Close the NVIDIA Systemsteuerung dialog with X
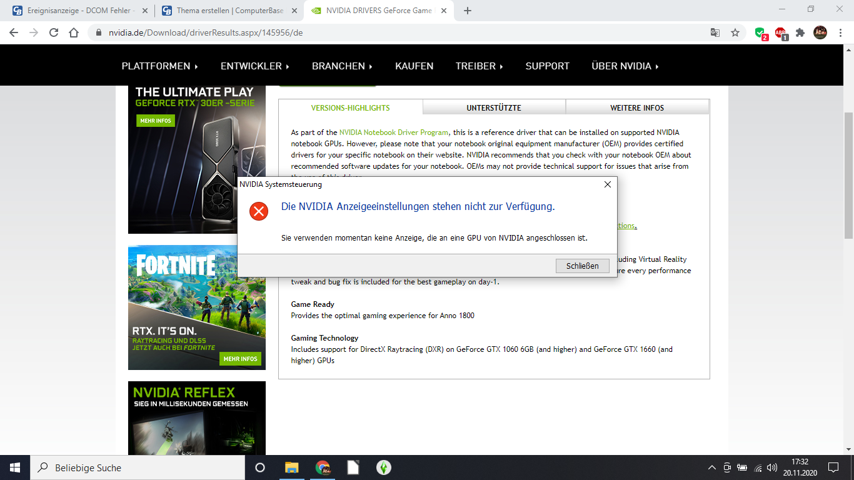The image size is (854, 480). [x=608, y=184]
